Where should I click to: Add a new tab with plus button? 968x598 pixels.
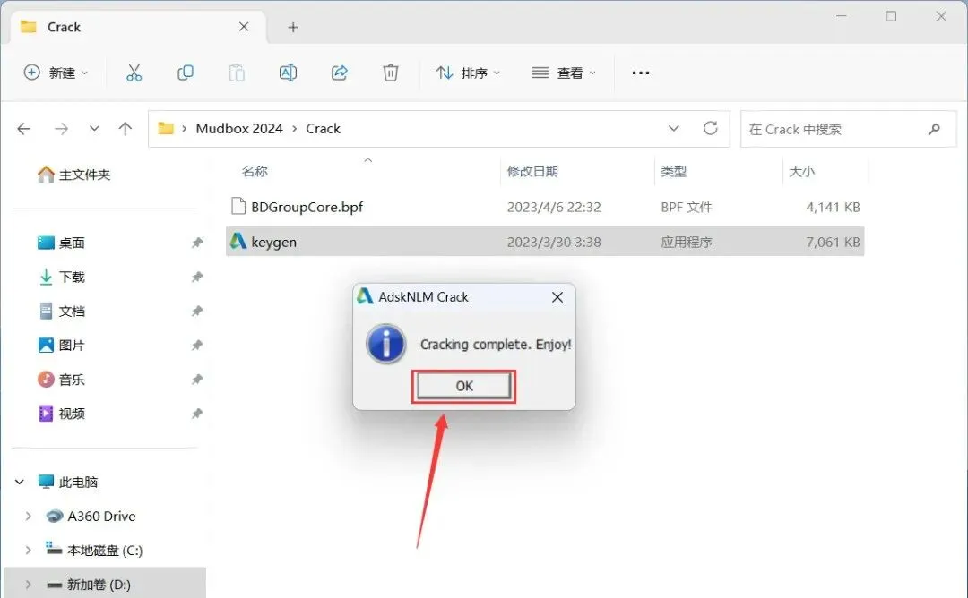click(293, 27)
